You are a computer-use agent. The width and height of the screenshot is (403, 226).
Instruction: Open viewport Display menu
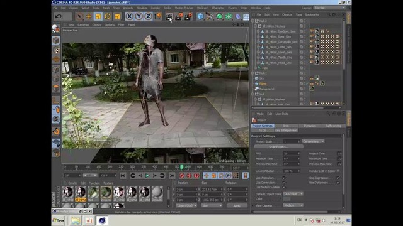coord(96,25)
